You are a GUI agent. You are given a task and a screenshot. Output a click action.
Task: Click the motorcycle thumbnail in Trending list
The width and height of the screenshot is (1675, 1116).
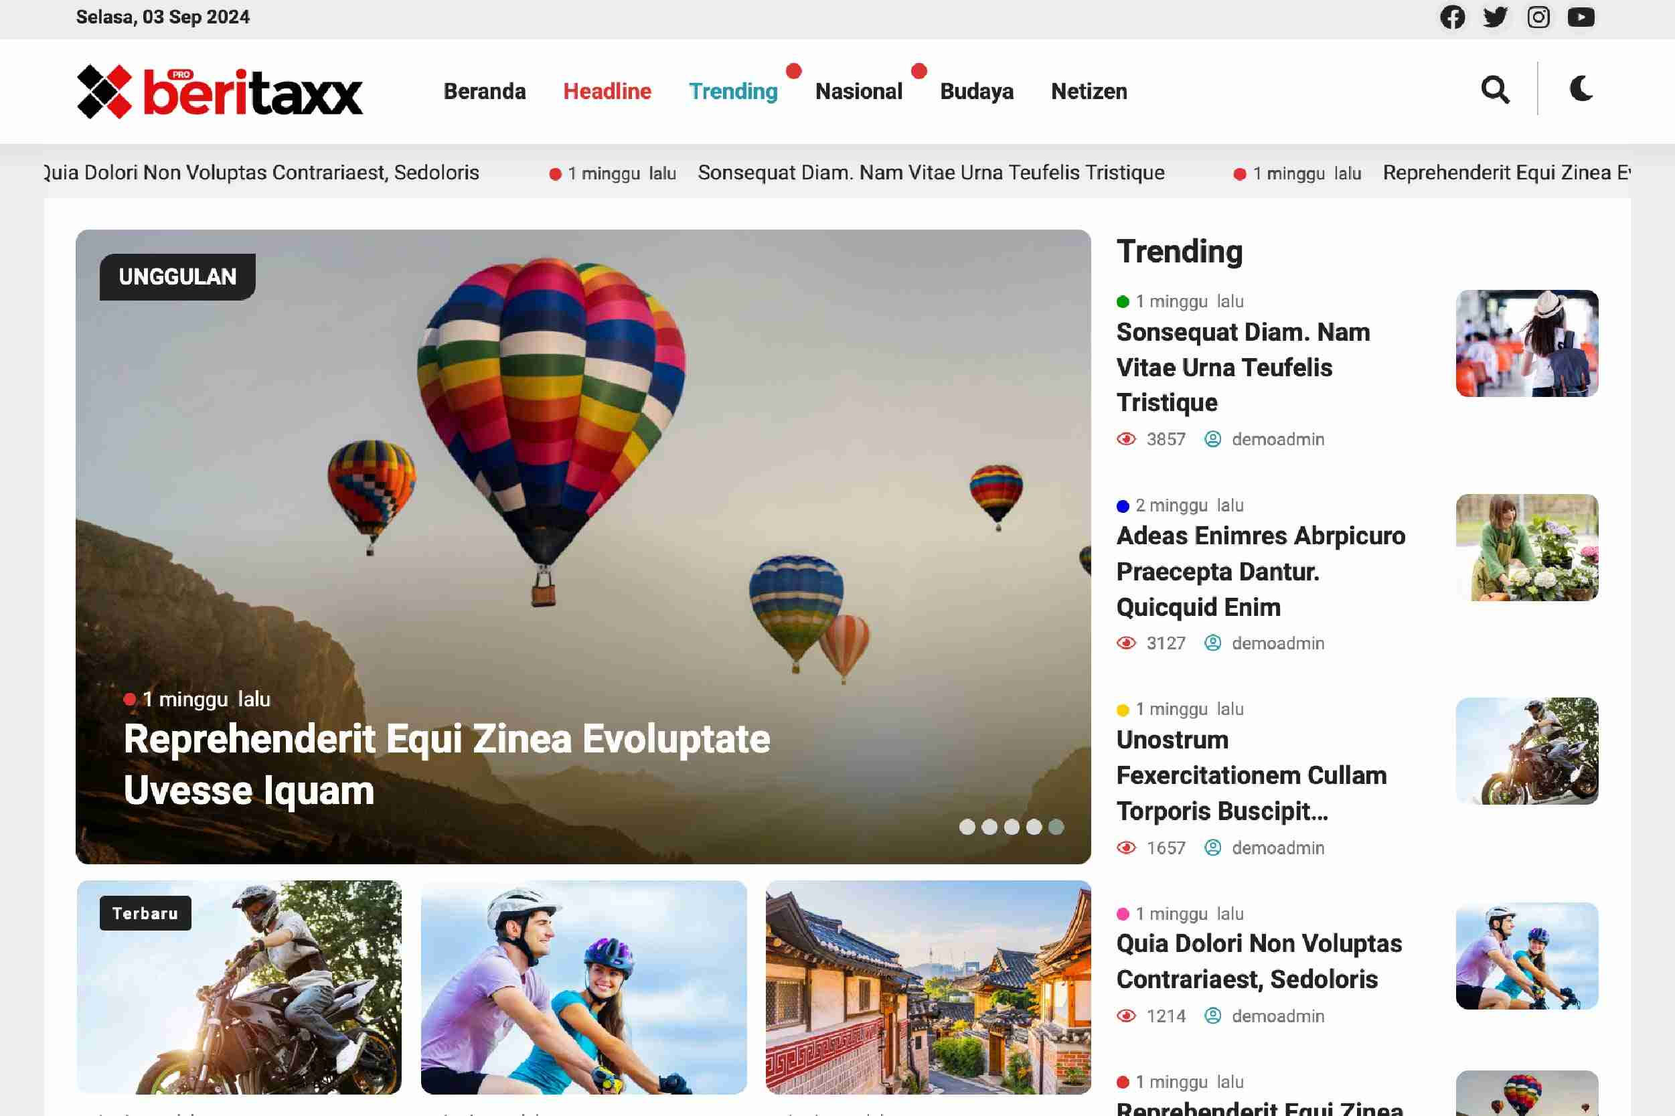1527,752
